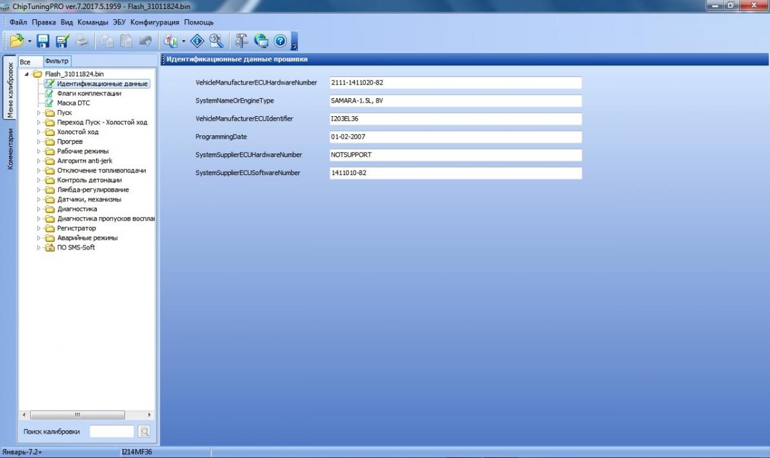Click the copy icon in toolbar
Image resolution: width=770 pixels, height=458 pixels.
point(107,41)
